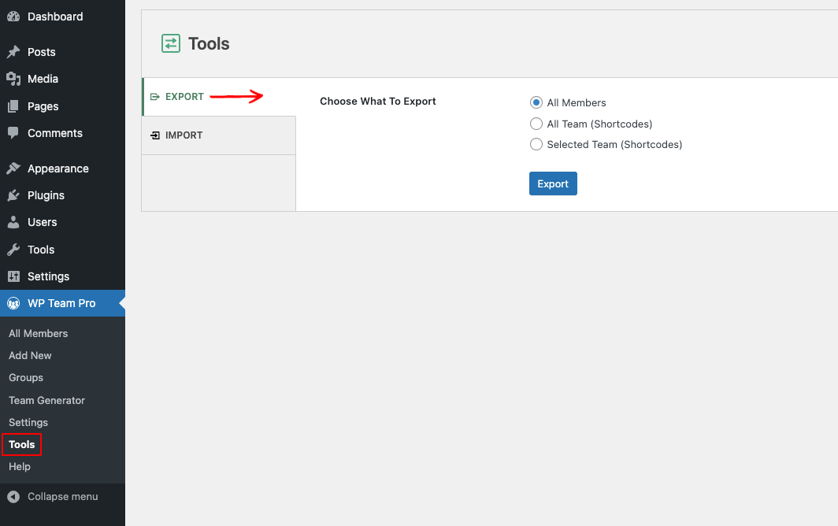Open Comments using the speech bubble icon
Image resolution: width=838 pixels, height=526 pixels.
point(13,133)
